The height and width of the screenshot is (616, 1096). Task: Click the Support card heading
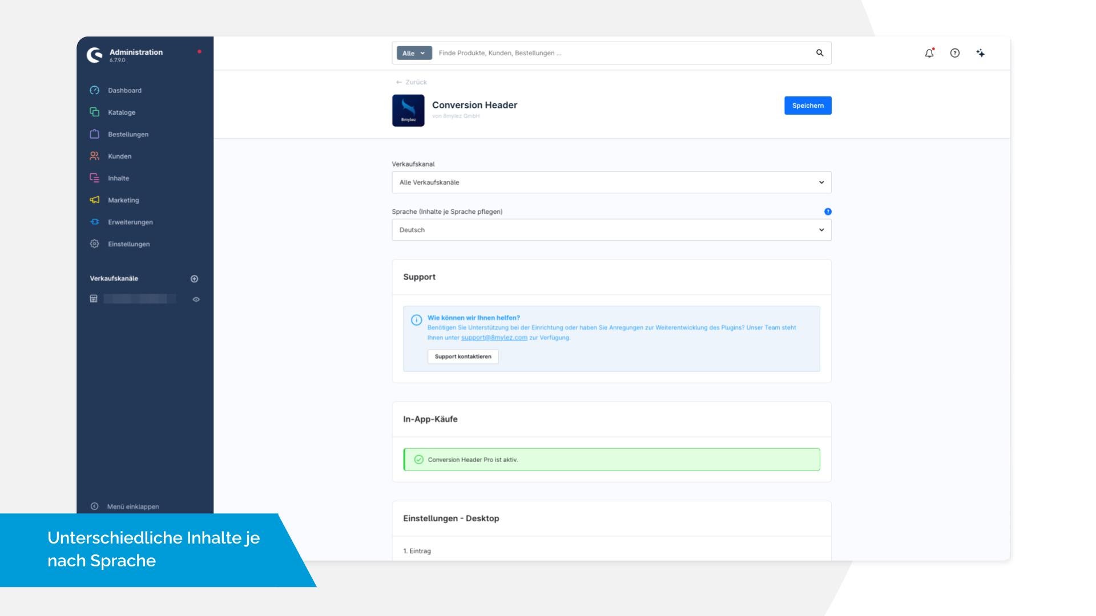[x=420, y=277]
